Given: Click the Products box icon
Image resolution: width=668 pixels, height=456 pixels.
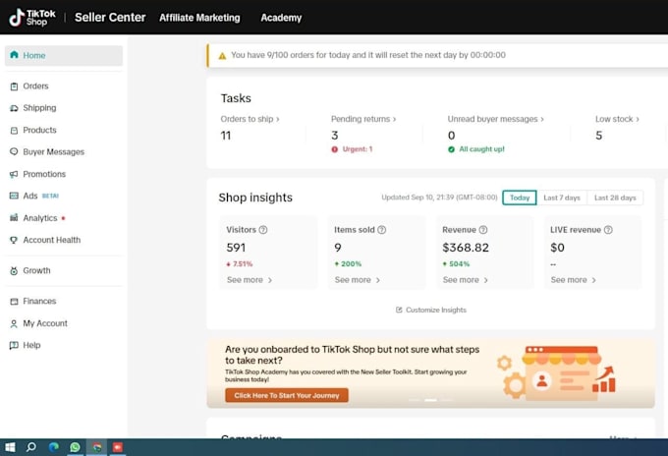Looking at the screenshot, I should (x=14, y=130).
